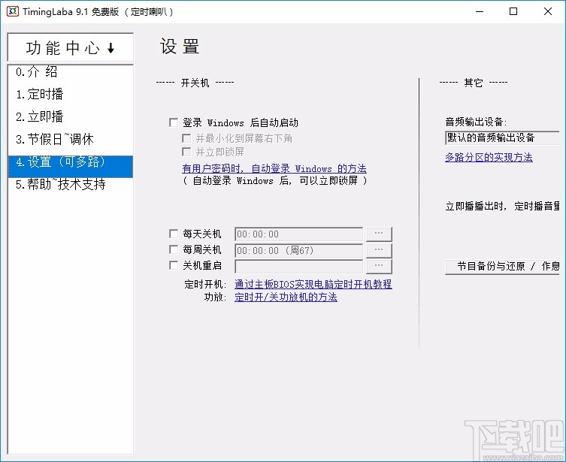The height and width of the screenshot is (462, 566).
Task: Select 4.设置（可多路）item
Action: click(71, 166)
